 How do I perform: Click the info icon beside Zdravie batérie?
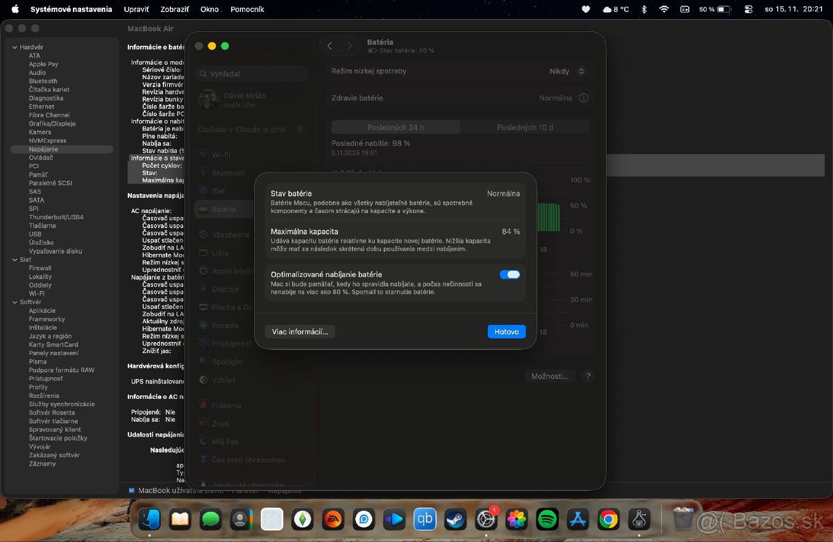(x=583, y=98)
